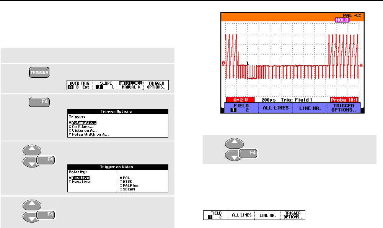This screenshot has width=383, height=228.
Task: Select Negative polarity
Action: tap(80, 182)
